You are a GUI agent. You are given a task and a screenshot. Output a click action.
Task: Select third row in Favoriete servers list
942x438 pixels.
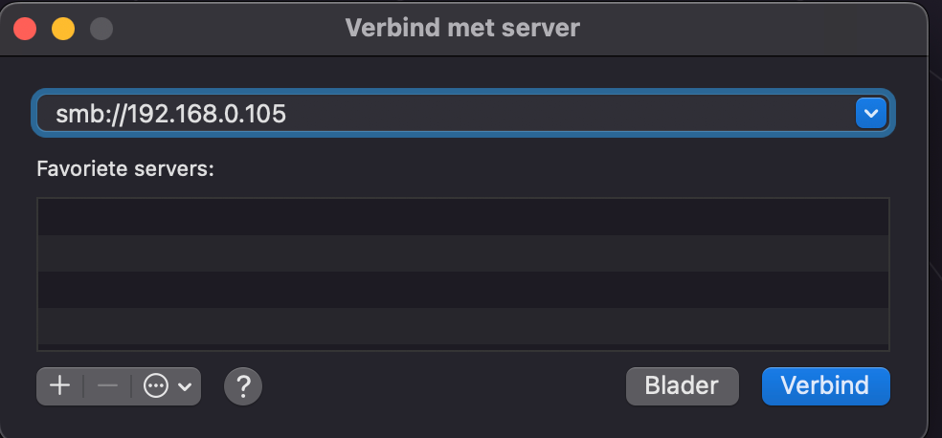pos(463,289)
